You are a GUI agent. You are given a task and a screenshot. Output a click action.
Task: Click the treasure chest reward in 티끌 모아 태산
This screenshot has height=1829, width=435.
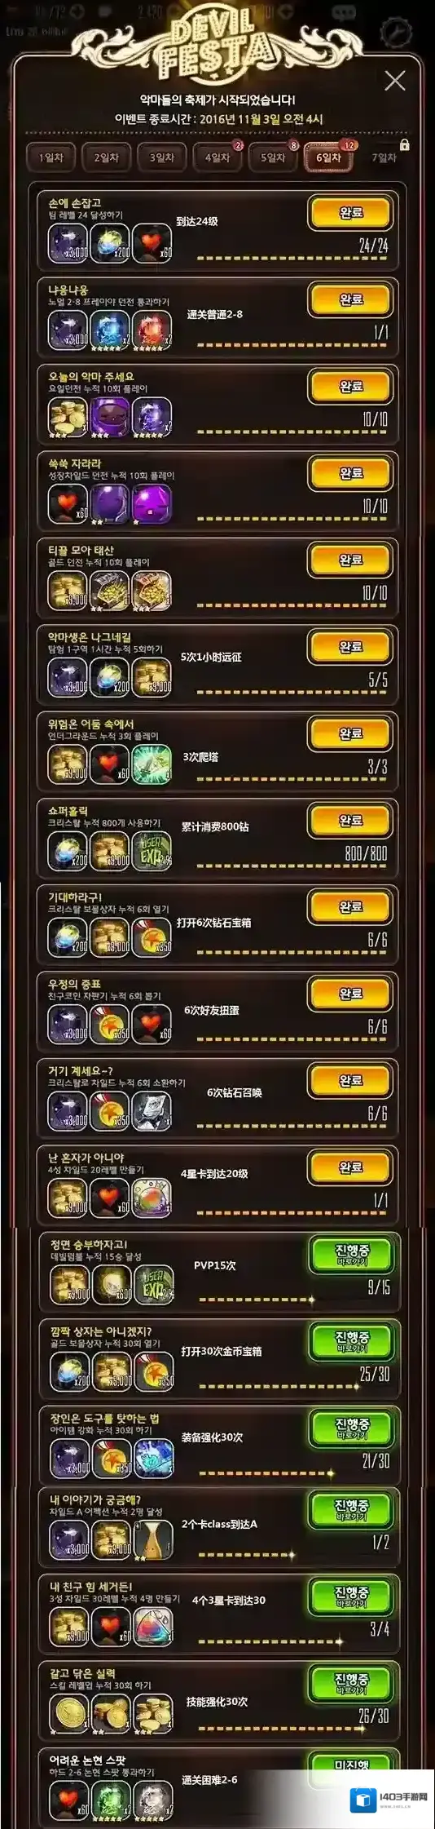(152, 590)
